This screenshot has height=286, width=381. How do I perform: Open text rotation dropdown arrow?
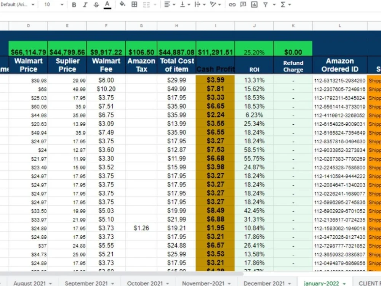pyautogui.click(x=220, y=5)
